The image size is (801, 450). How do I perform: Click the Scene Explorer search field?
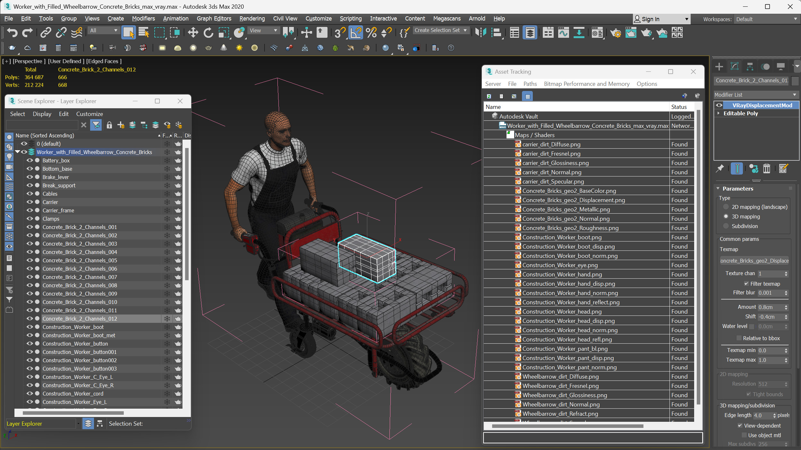click(x=42, y=125)
